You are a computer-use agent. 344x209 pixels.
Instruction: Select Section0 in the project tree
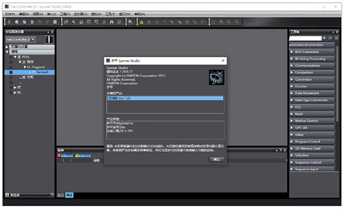point(42,72)
